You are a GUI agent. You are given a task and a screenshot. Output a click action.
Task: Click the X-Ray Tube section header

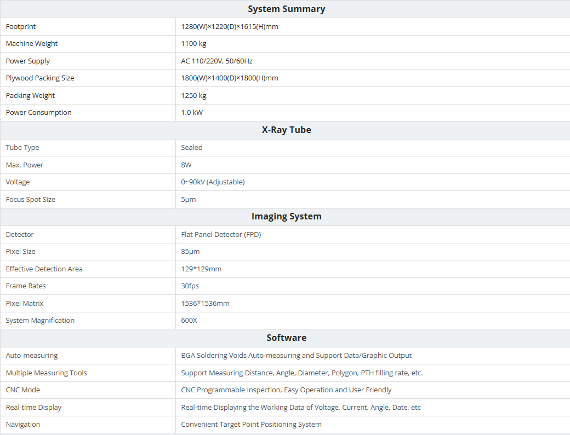coord(286,130)
